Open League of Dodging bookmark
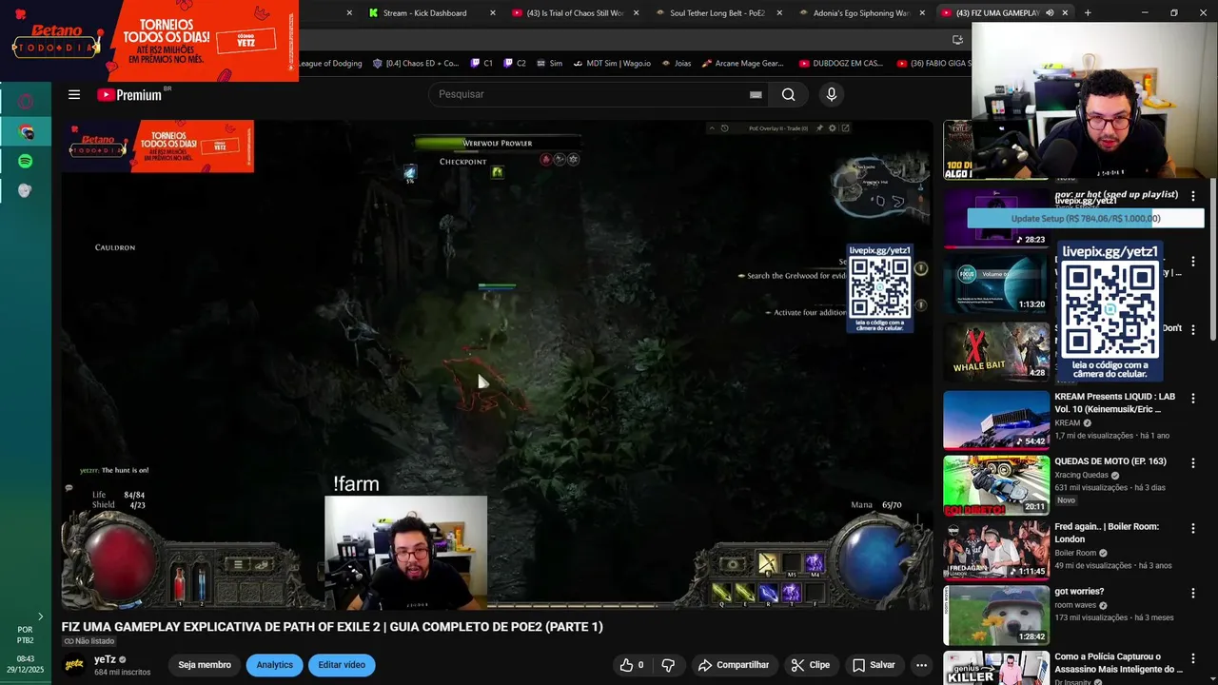This screenshot has height=685, width=1218. point(331,64)
